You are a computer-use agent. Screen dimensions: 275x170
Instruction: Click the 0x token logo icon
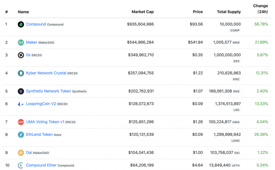click(x=21, y=55)
